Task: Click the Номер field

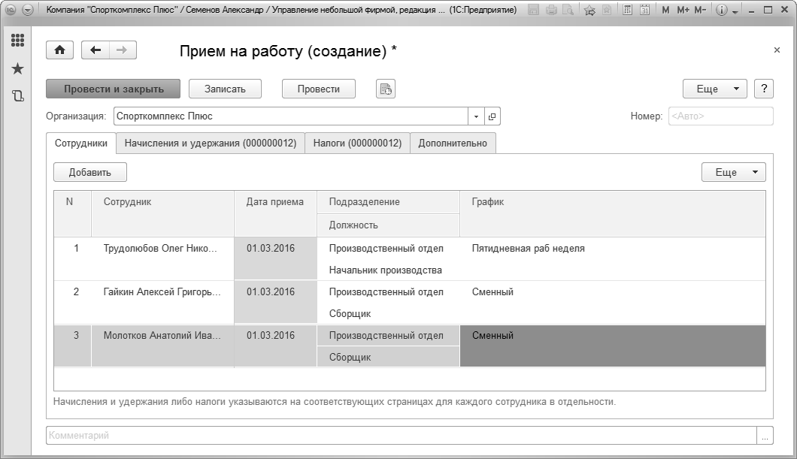Action: pos(721,116)
